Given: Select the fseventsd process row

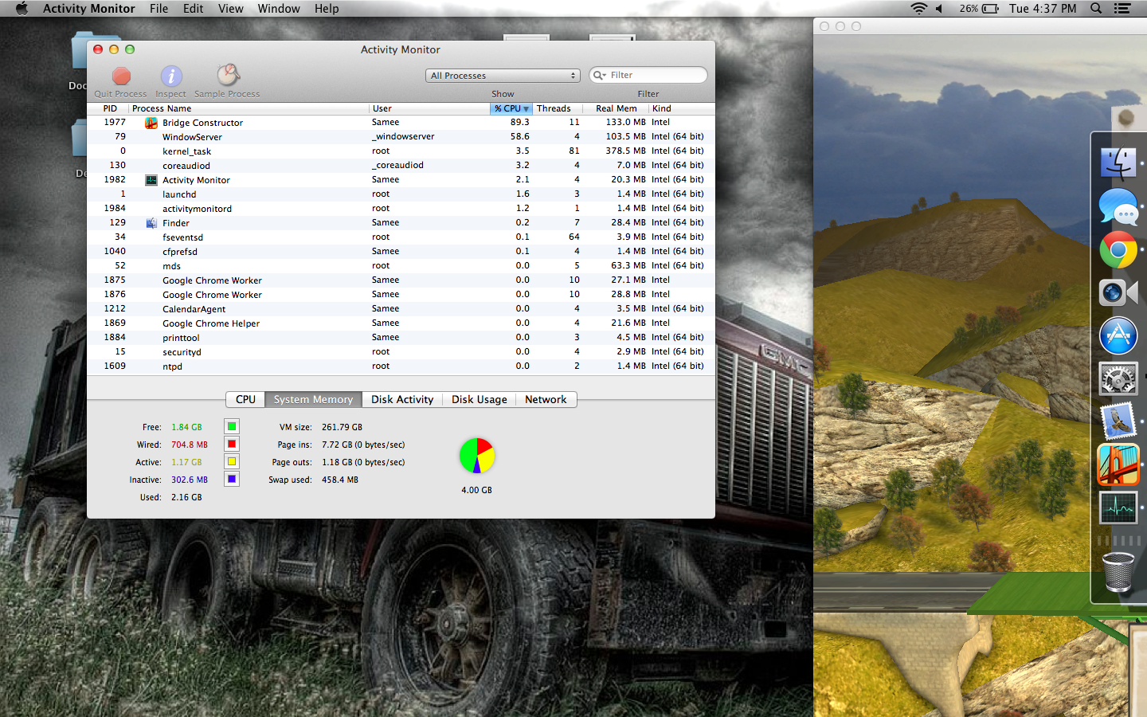Looking at the screenshot, I should [x=401, y=237].
